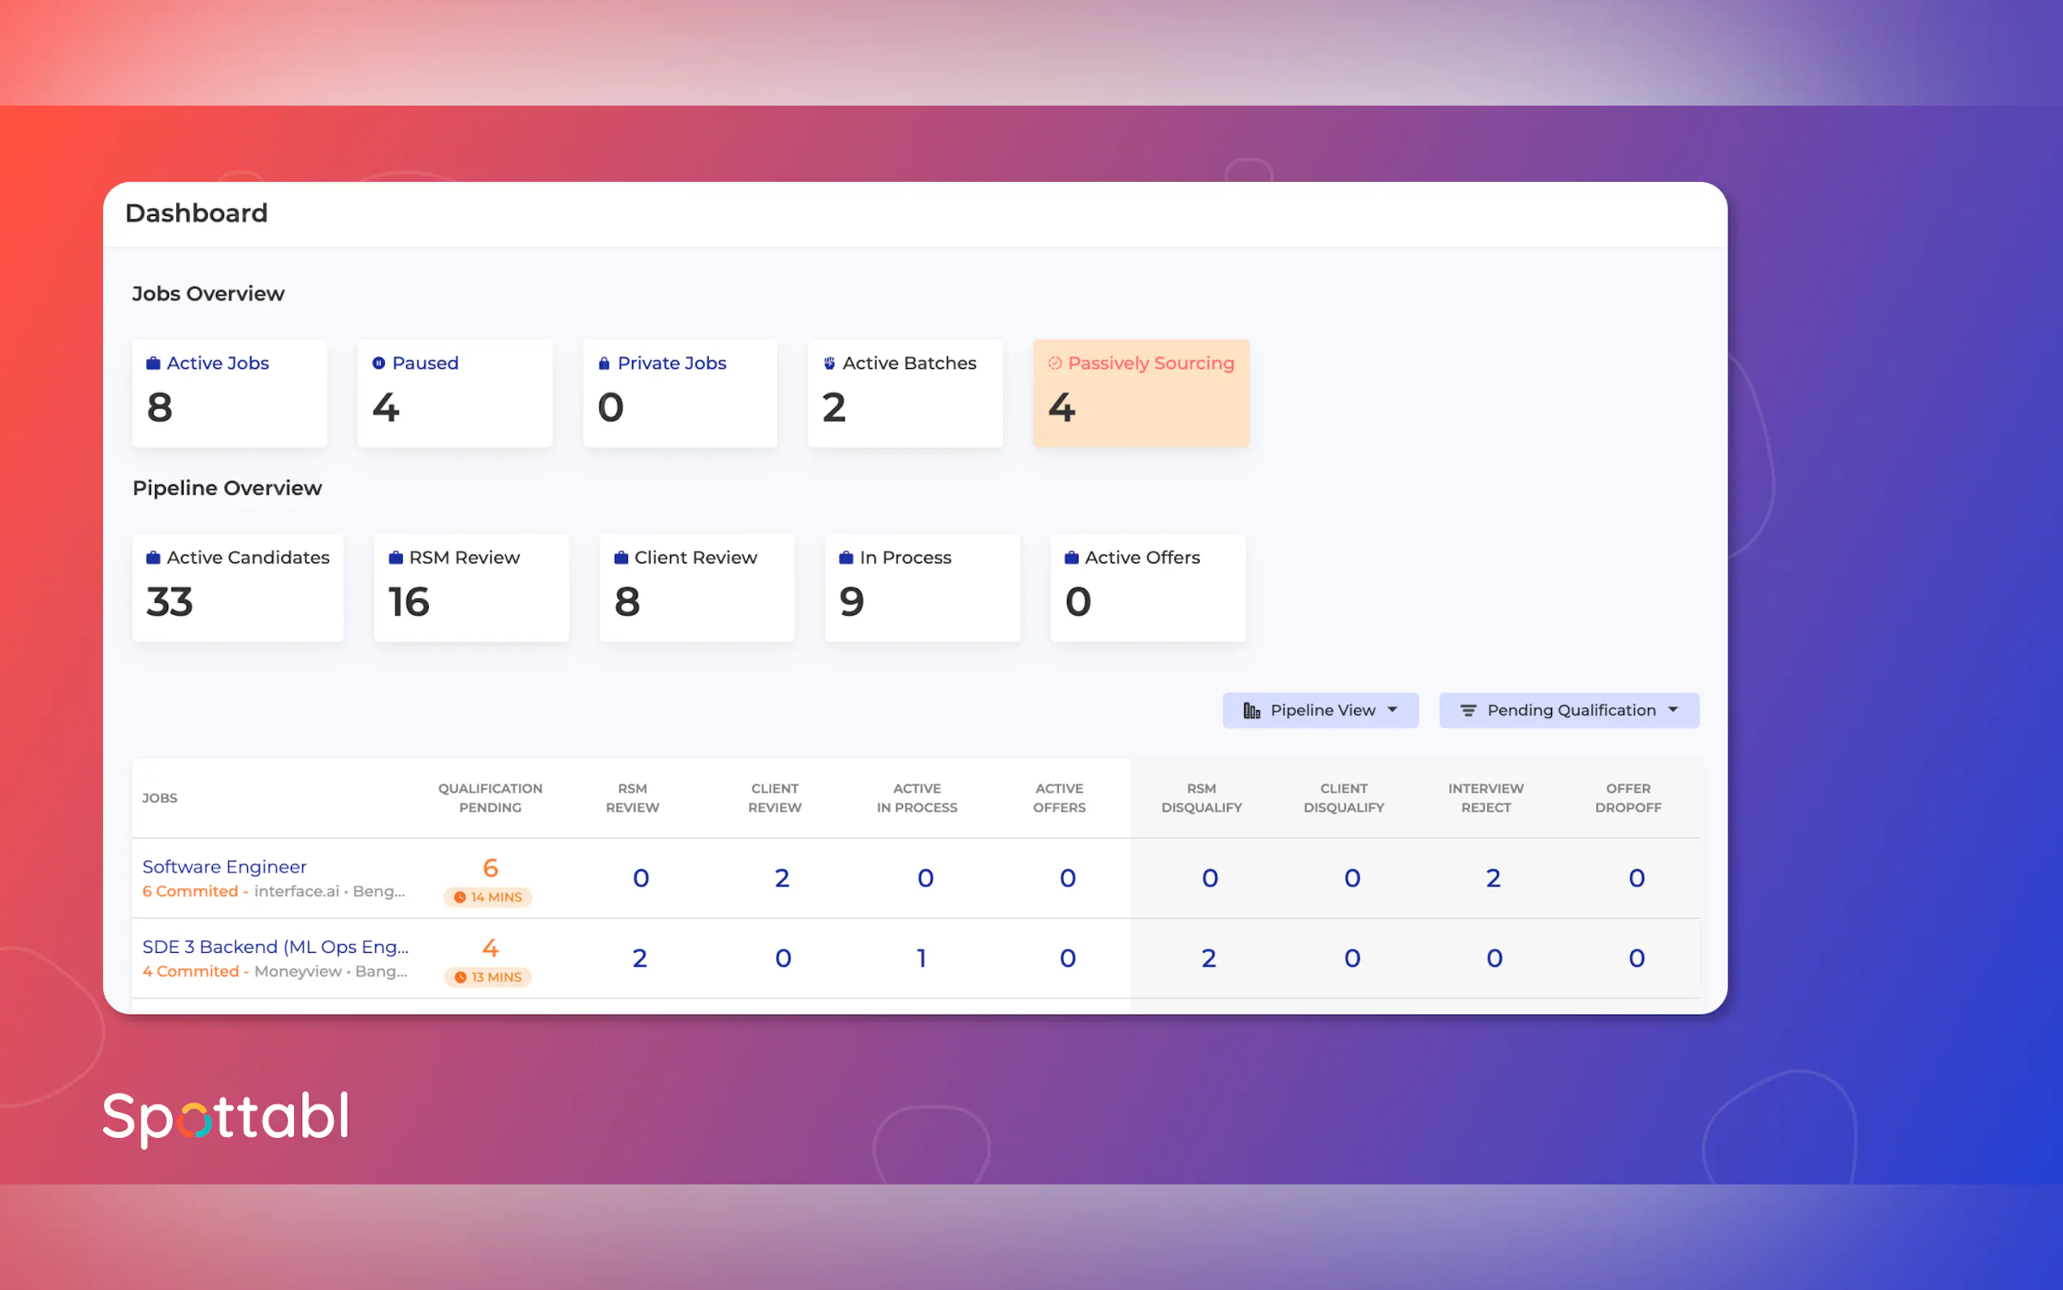The image size is (2063, 1290).
Task: Expand the Pending Qualification filter dropdown
Action: pos(1569,711)
